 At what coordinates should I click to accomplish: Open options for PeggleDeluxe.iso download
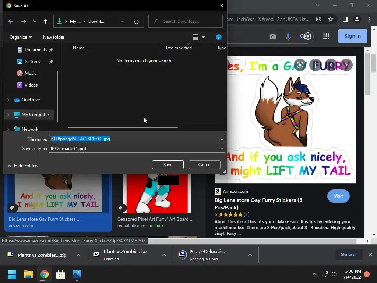[x=250, y=255]
